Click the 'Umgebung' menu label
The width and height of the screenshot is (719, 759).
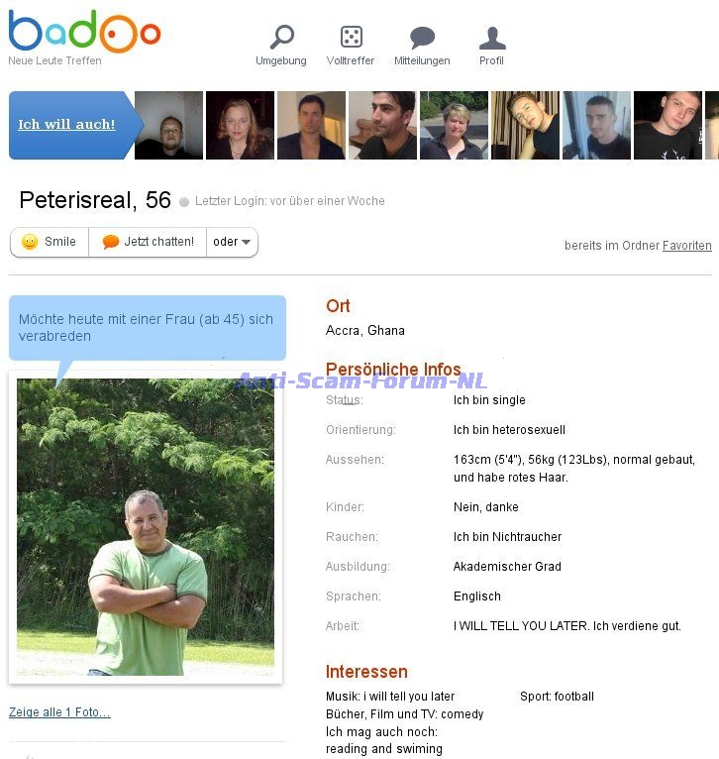281,61
